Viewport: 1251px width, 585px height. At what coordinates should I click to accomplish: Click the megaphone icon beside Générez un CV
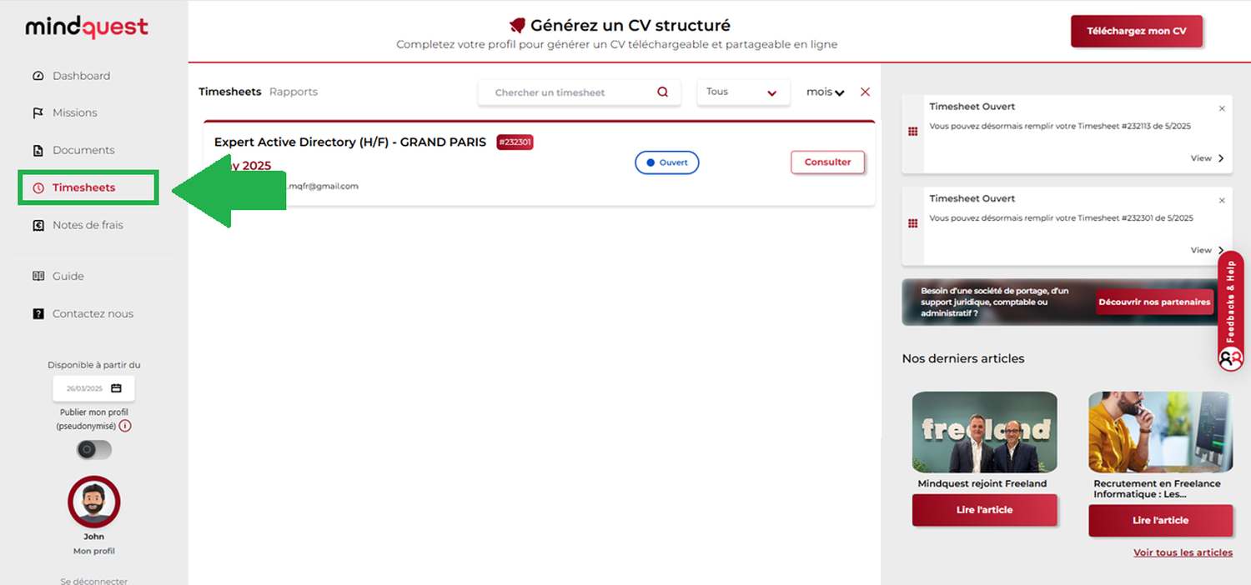point(517,26)
